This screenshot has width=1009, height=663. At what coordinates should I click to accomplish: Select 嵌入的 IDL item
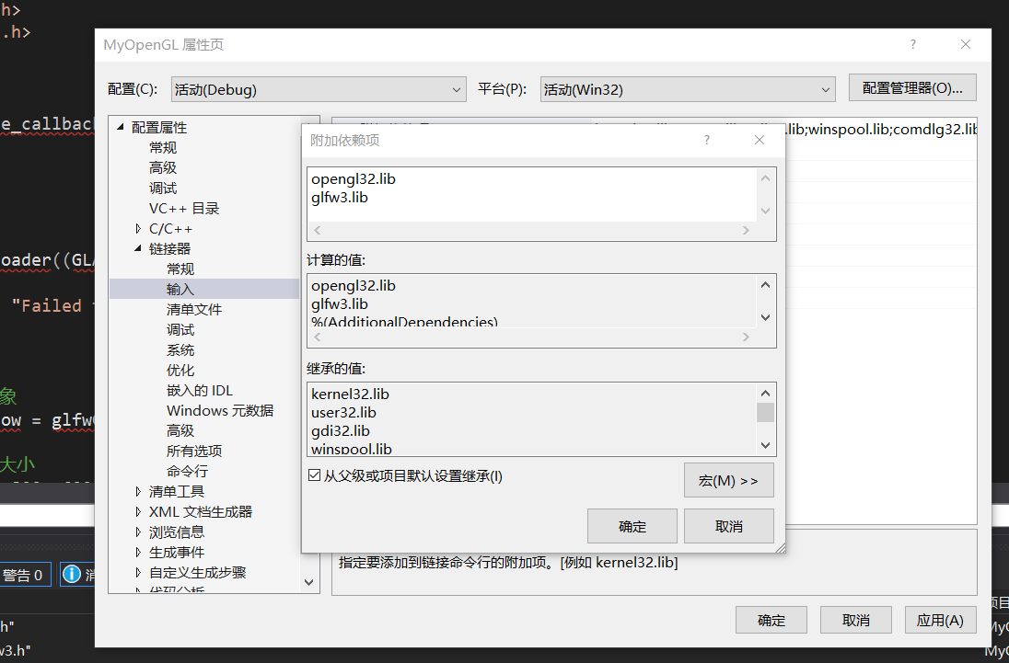click(200, 391)
